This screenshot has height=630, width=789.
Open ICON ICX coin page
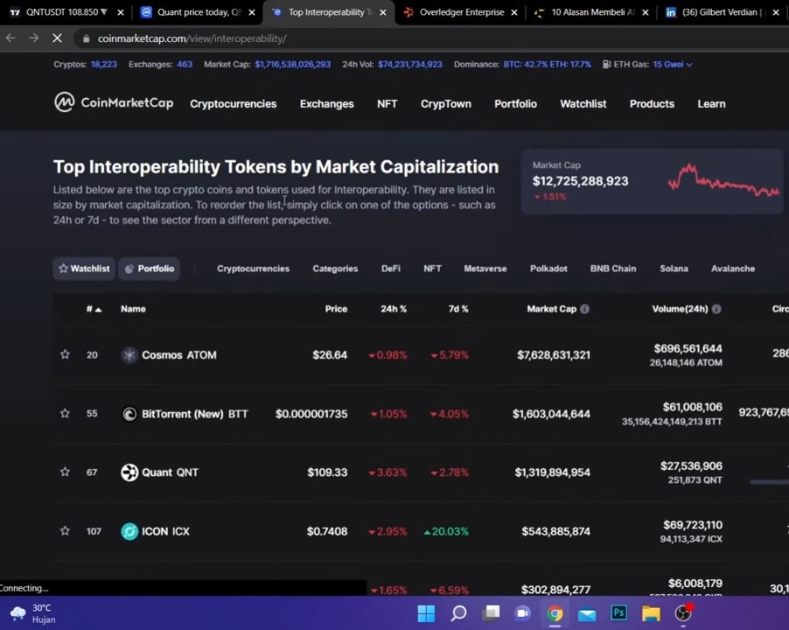click(x=165, y=531)
